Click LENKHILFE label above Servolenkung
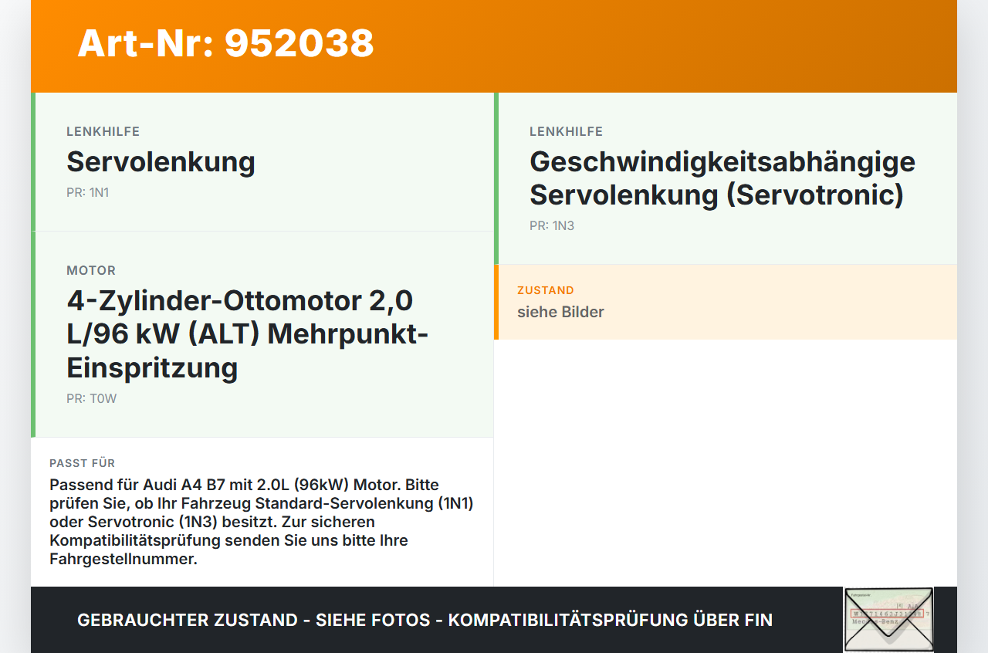 coord(103,132)
